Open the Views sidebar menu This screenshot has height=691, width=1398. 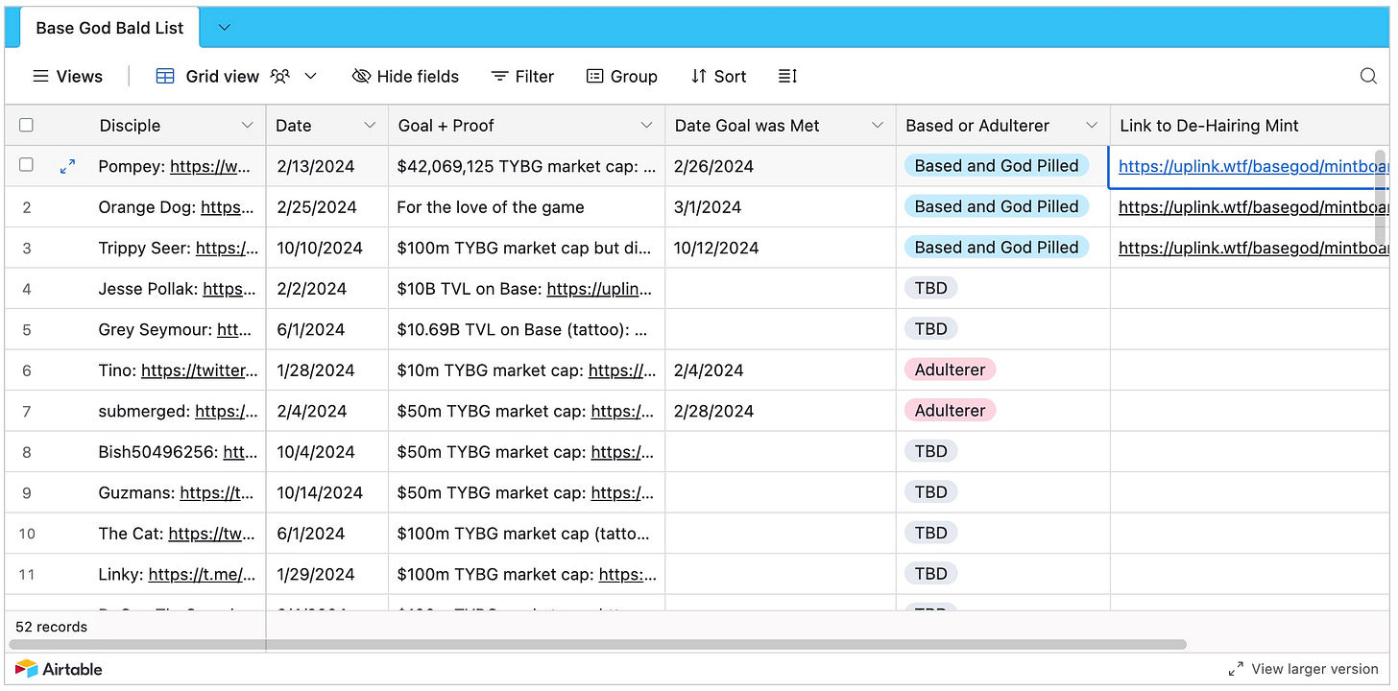pyautogui.click(x=67, y=76)
